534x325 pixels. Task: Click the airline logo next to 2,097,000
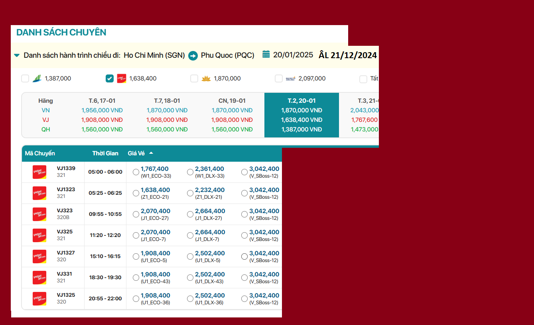[x=290, y=78]
